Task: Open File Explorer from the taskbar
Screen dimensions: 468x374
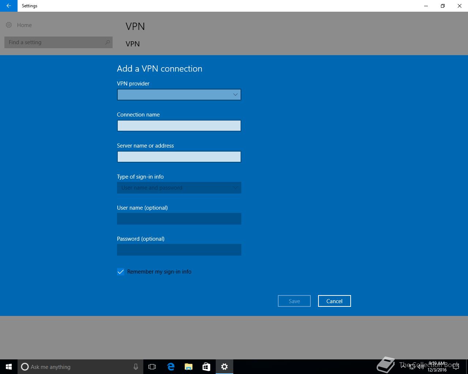Action: [x=188, y=367]
